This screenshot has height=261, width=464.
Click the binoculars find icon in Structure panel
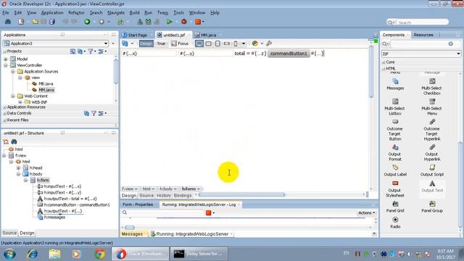click(14, 142)
